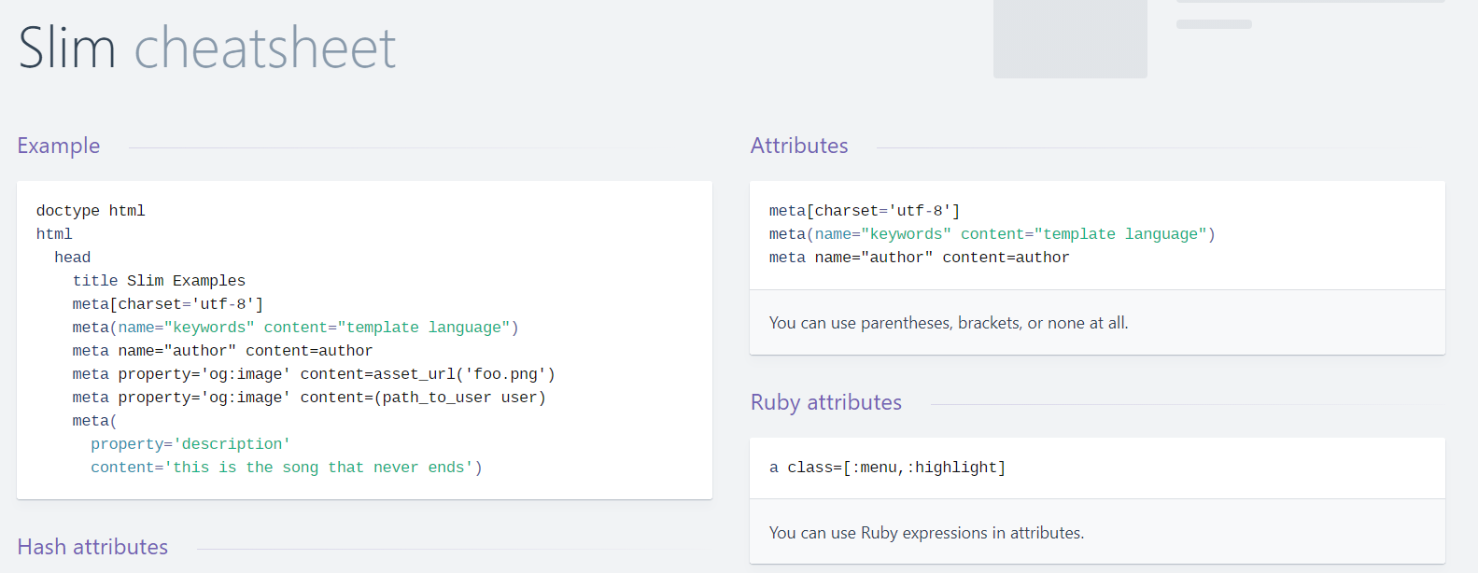Click the property='description' code line
1478x573 pixels.
click(190, 444)
